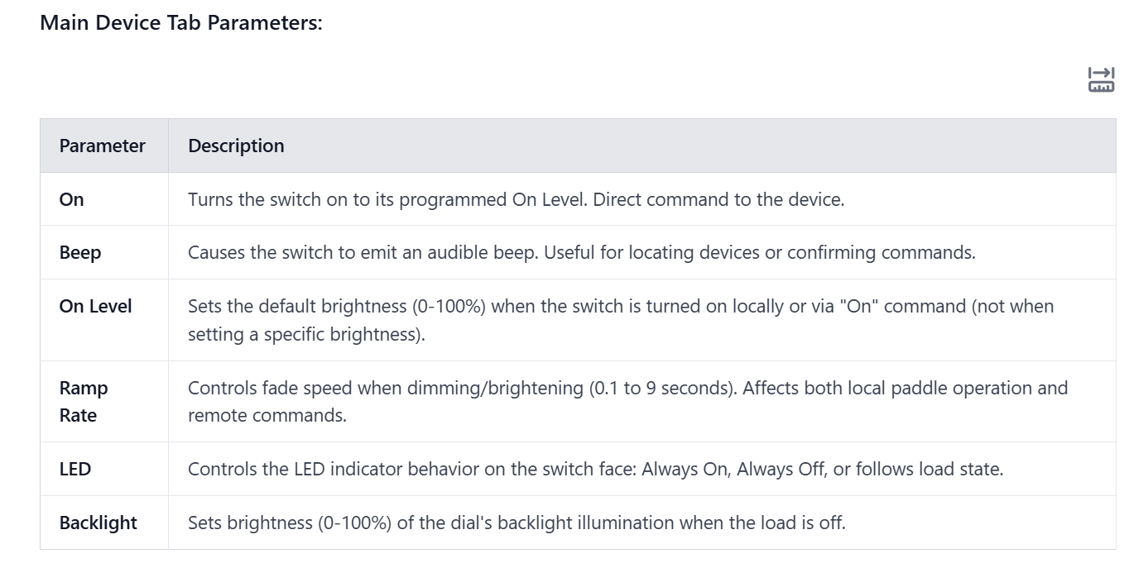Click the LED indicator behavior description
The image size is (1129, 568).
point(595,470)
